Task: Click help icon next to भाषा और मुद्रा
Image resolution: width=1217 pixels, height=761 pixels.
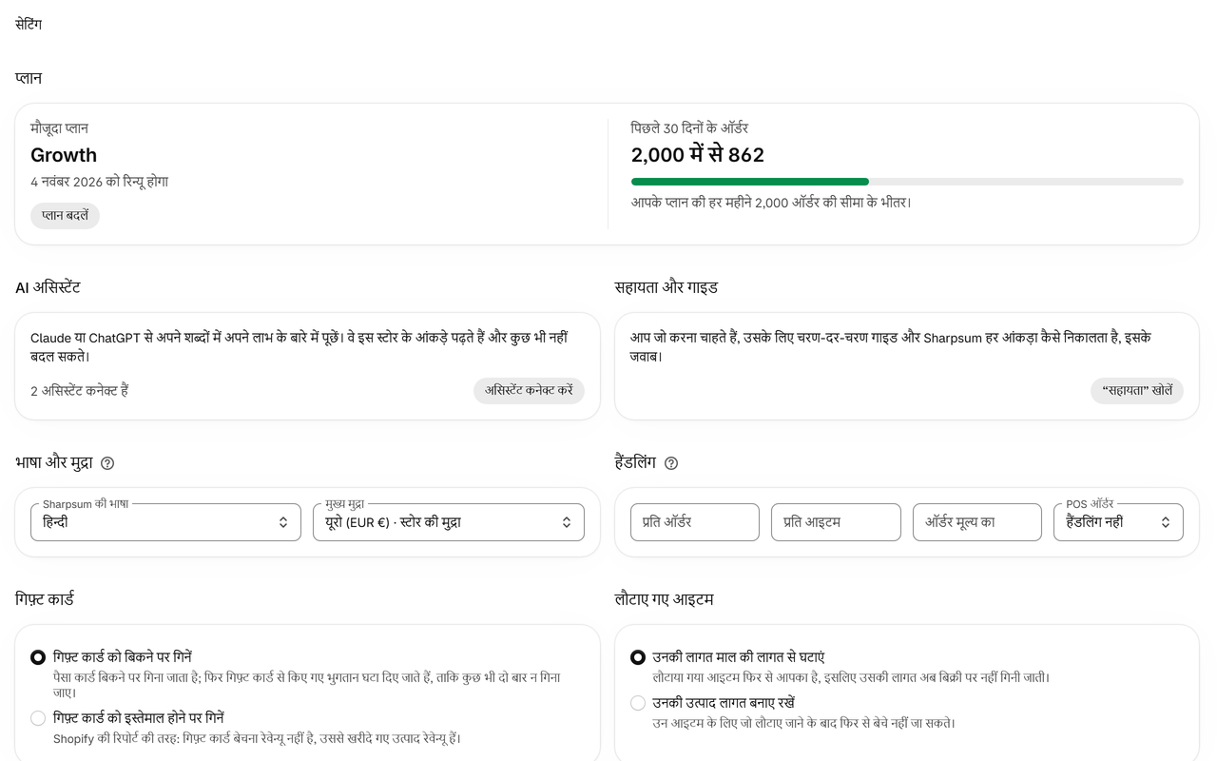Action: click(107, 463)
